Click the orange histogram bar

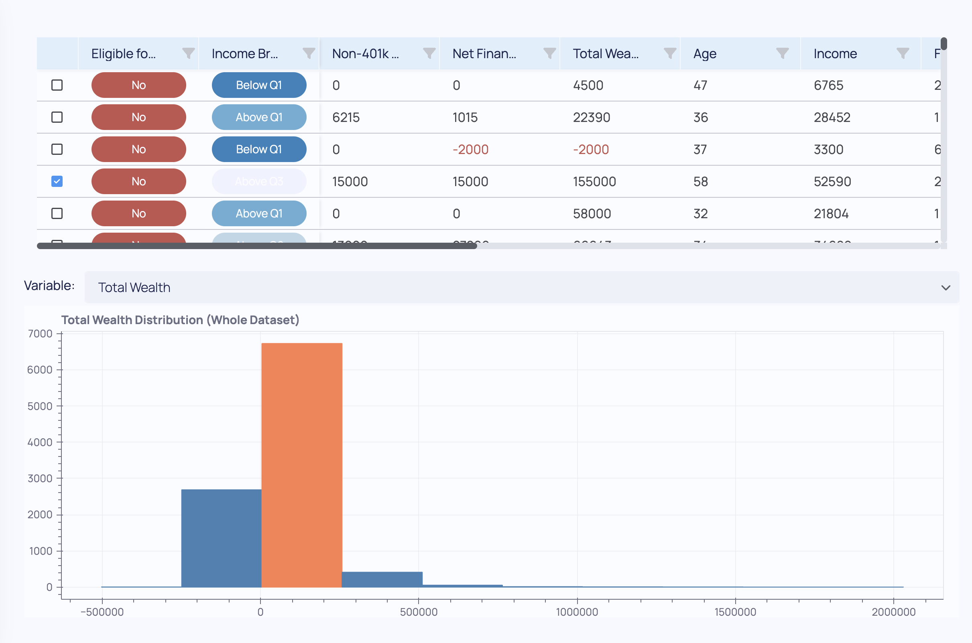[x=301, y=465]
